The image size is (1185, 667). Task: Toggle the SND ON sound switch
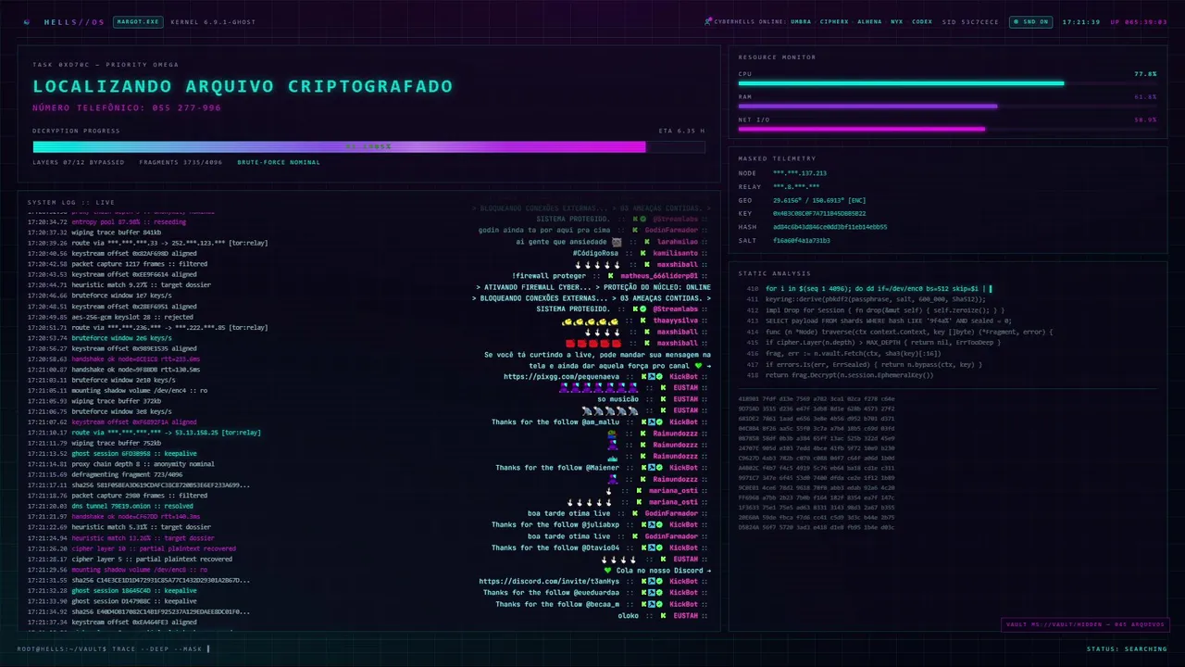pos(1031,21)
